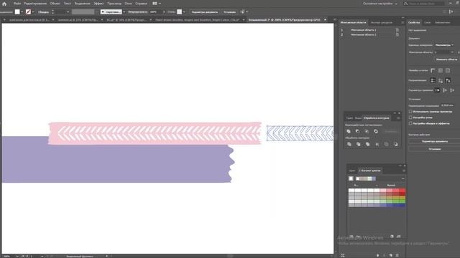The height and width of the screenshot is (258, 460).
Task: Click Параметры документа quick action button
Action: (x=434, y=141)
